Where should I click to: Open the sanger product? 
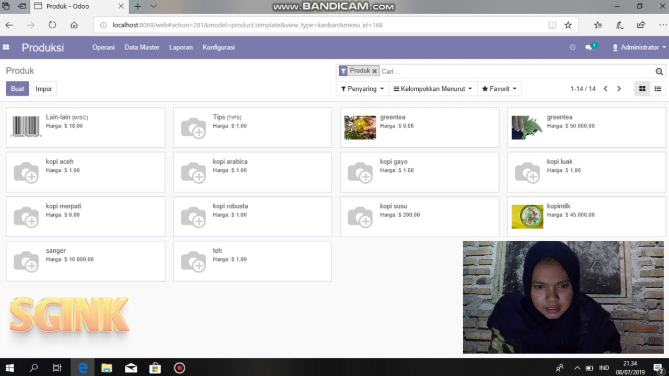tap(85, 261)
